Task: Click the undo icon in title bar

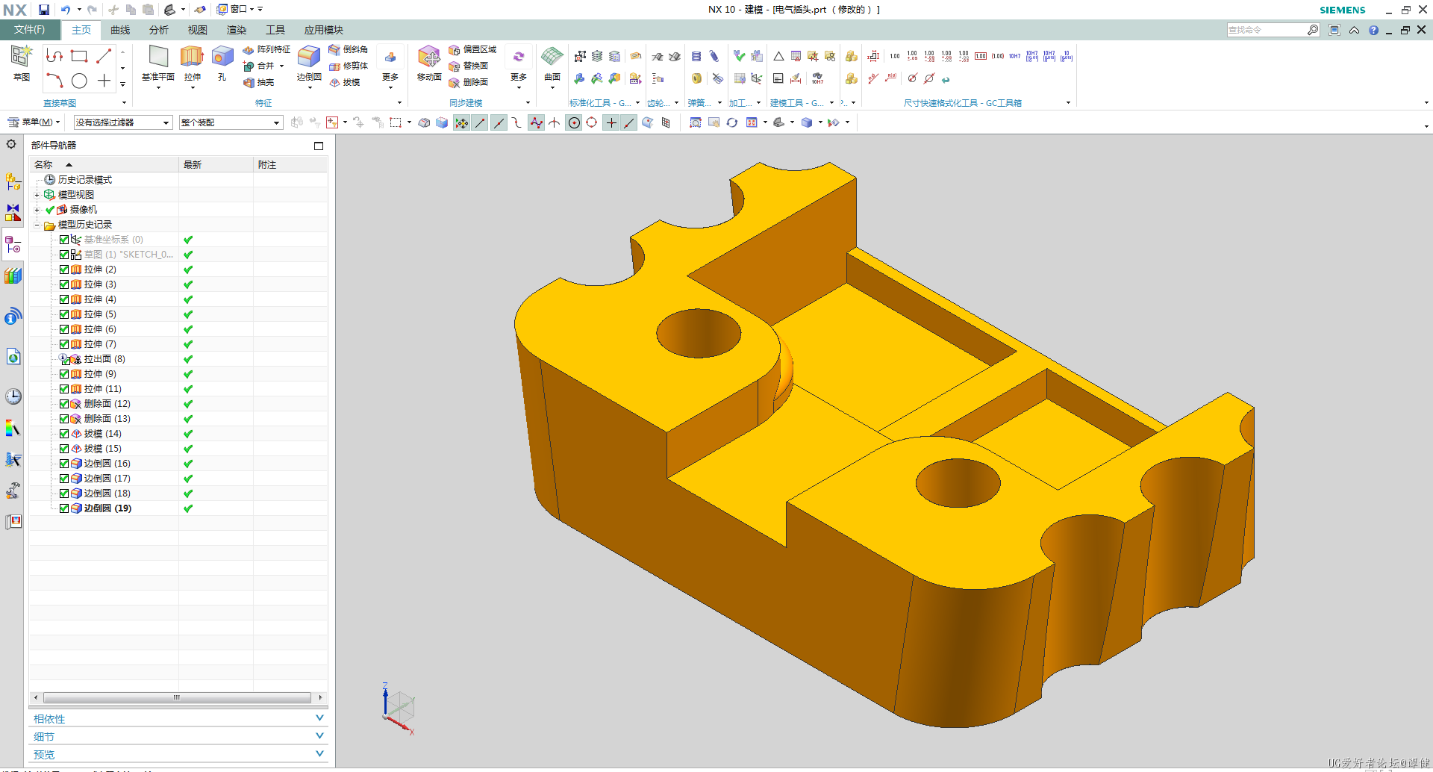Action: 66,10
